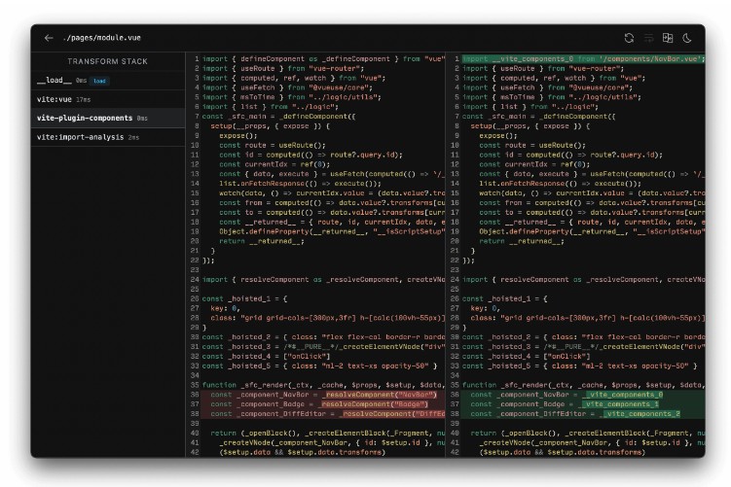Click left pane const currentIdx = ref(0) line

(x=274, y=164)
